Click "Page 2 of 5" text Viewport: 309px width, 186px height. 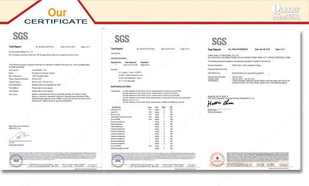click(185, 49)
